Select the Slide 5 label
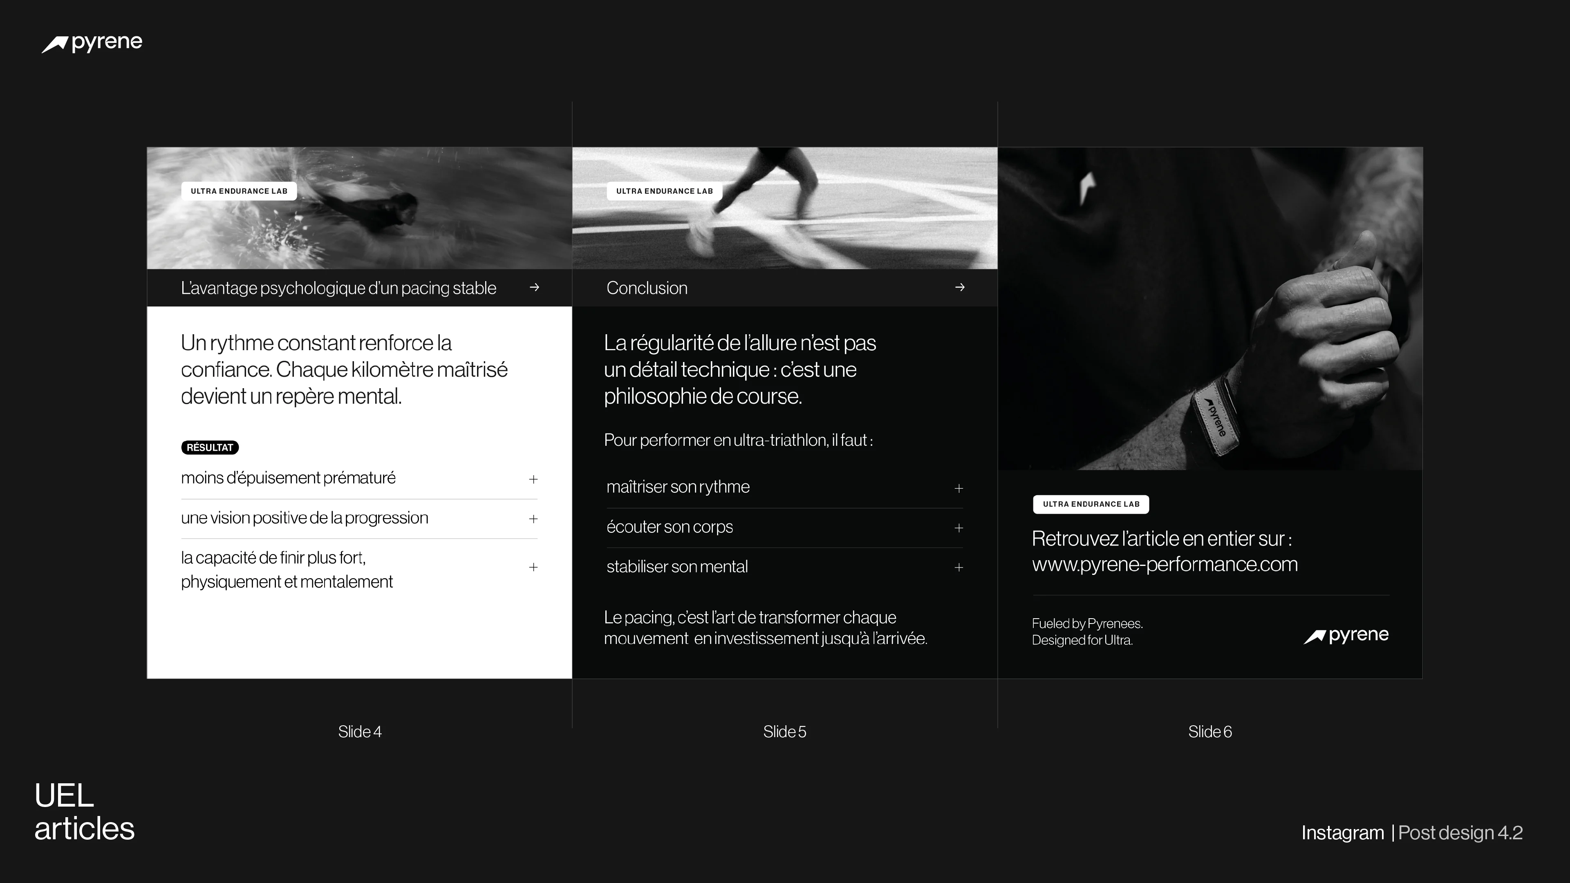Screen dimensions: 1570x883 (784, 731)
